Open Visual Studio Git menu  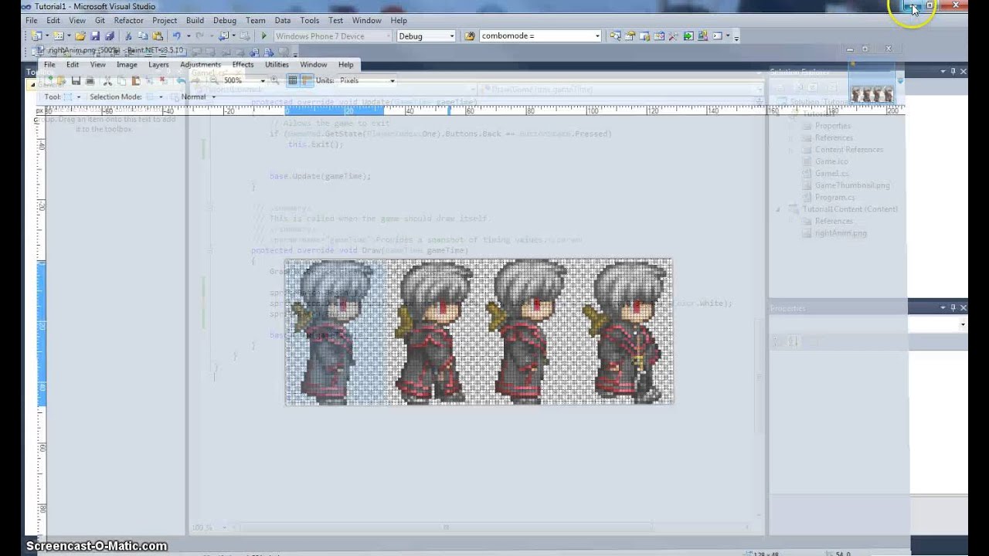100,20
